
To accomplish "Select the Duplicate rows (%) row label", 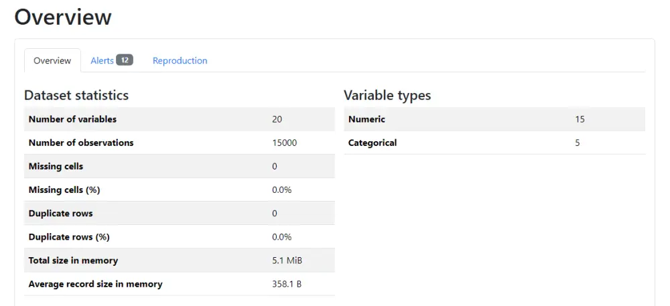I will click(x=69, y=237).
